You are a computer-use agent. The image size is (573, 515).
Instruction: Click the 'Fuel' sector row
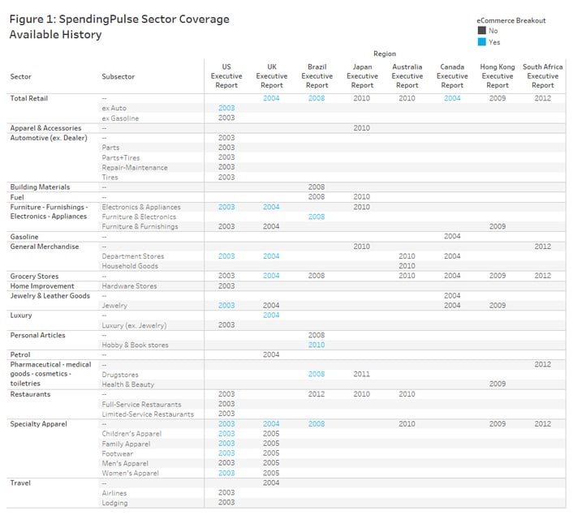[17, 197]
